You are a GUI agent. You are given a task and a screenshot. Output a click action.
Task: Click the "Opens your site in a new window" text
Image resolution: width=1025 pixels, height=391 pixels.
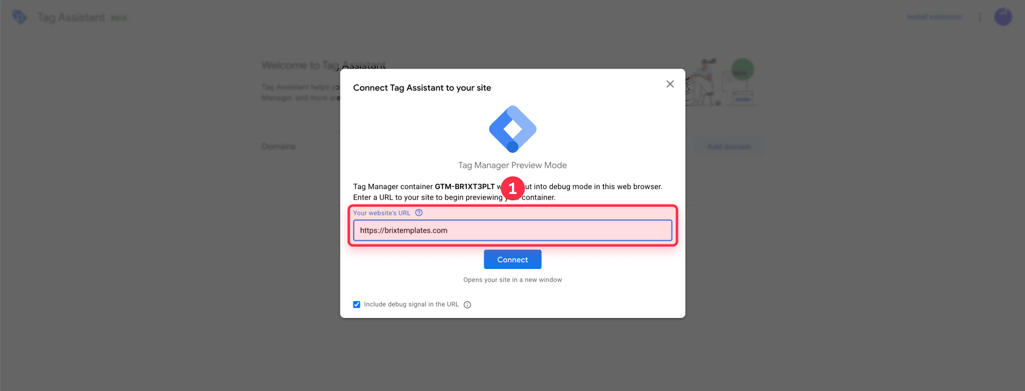pos(512,279)
